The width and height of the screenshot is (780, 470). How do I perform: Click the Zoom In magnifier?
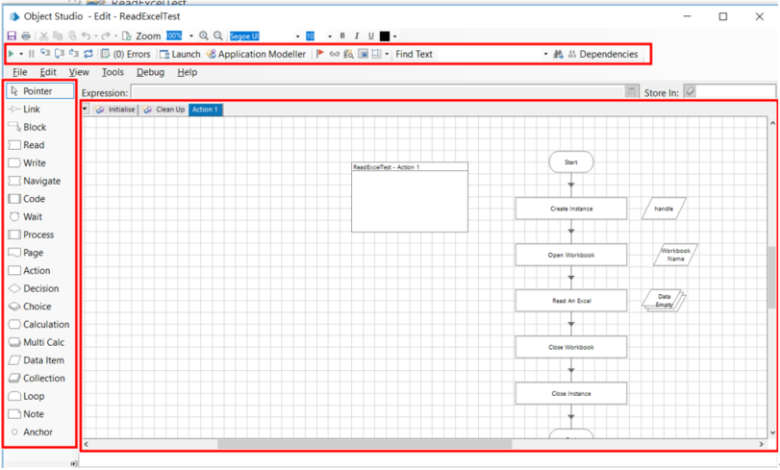click(204, 36)
